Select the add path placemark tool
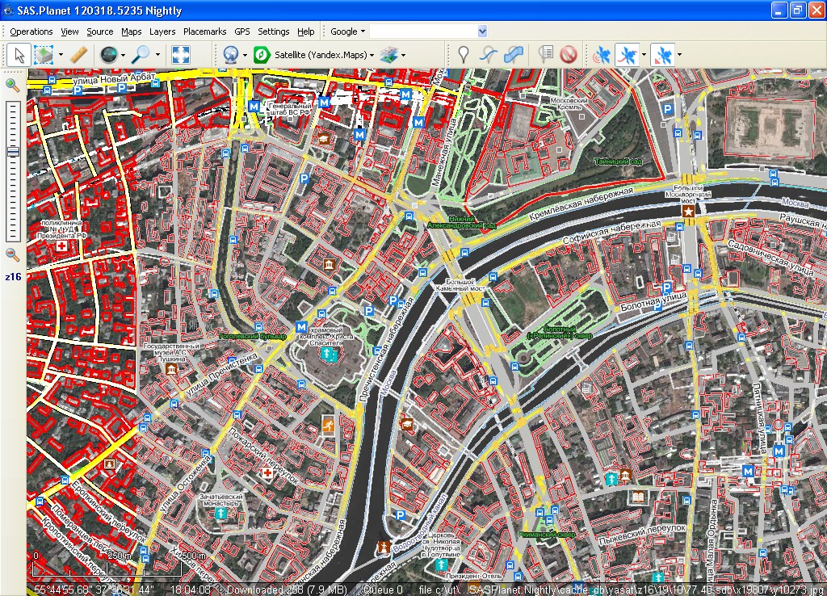The height and width of the screenshot is (596, 827). click(488, 55)
